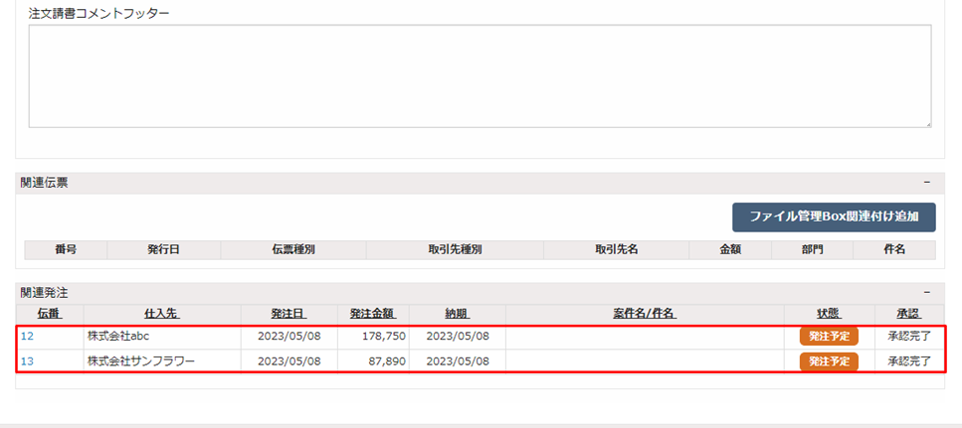Viewport: 962px width, 428px height.
Task: Click 発行日 header in 関連伝票 table
Action: point(164,250)
